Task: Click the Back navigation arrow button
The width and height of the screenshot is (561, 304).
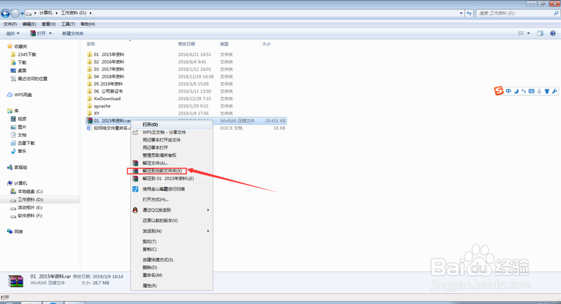Action: coord(6,13)
